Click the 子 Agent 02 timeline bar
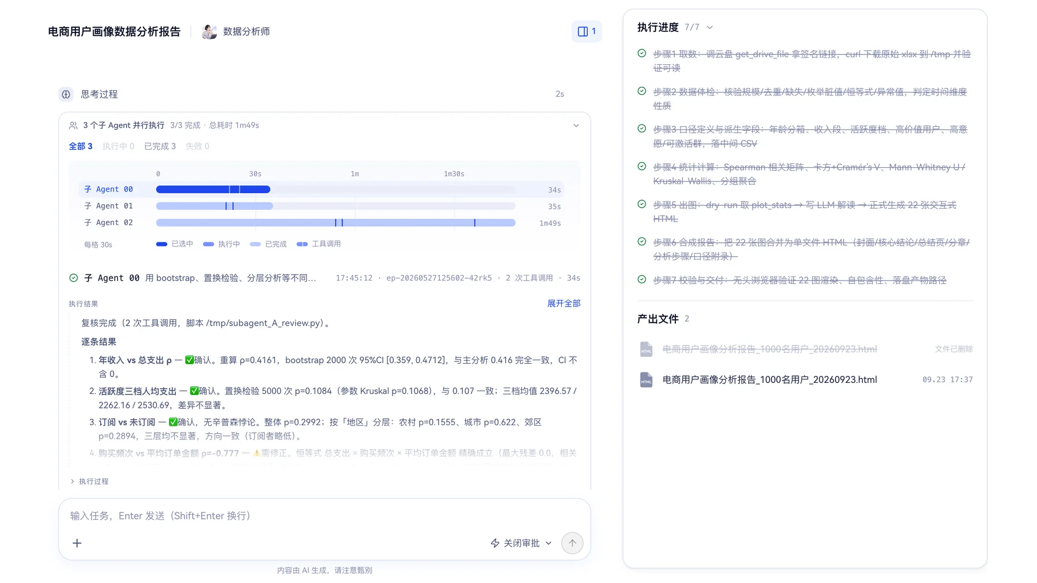Image resolution: width=1037 pixels, height=583 pixels. point(336,223)
